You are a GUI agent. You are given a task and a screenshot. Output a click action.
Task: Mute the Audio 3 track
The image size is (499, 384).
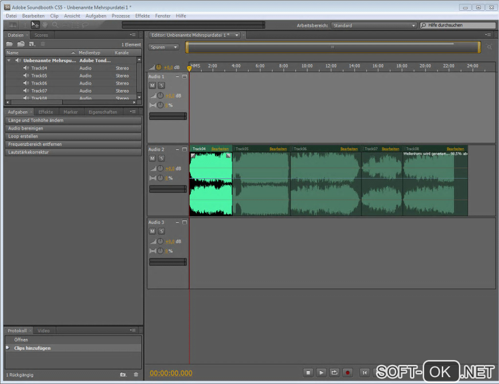coord(152,231)
